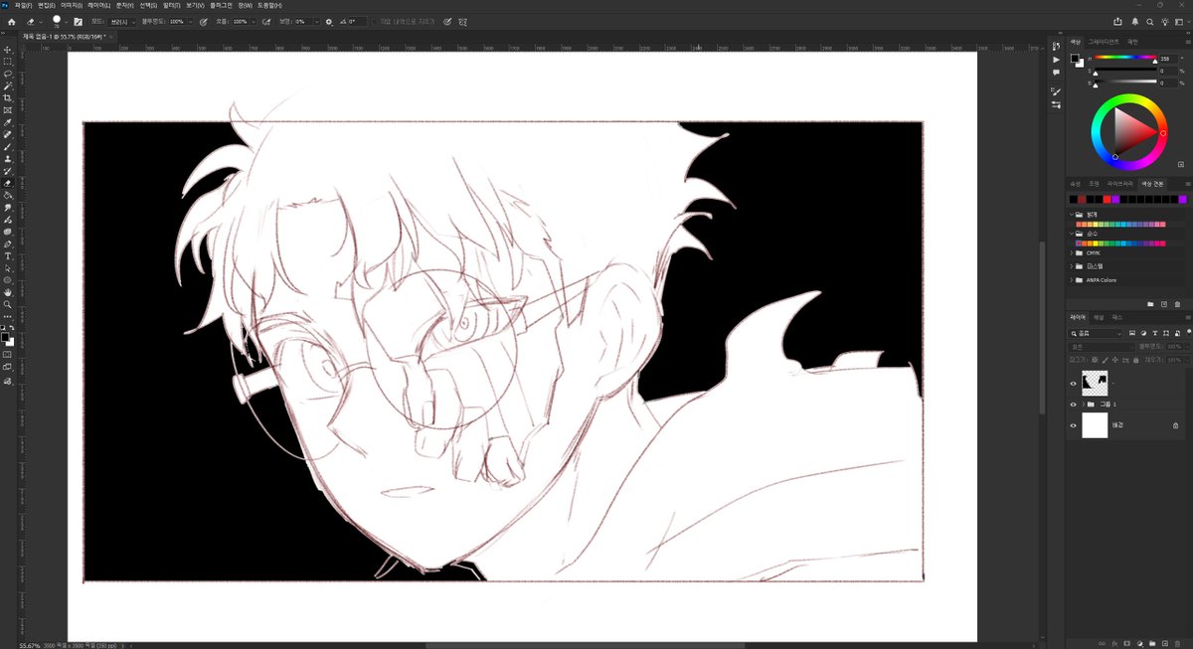Click the foreground color chip in toolbox
The height and width of the screenshot is (649, 1193).
point(6,336)
